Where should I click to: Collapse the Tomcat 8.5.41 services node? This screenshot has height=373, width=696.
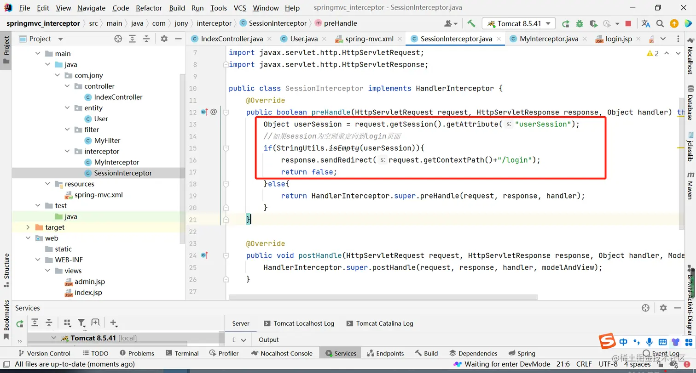tap(54, 338)
